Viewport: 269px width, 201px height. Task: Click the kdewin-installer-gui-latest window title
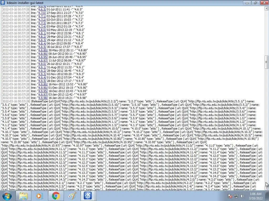pos(25,3)
